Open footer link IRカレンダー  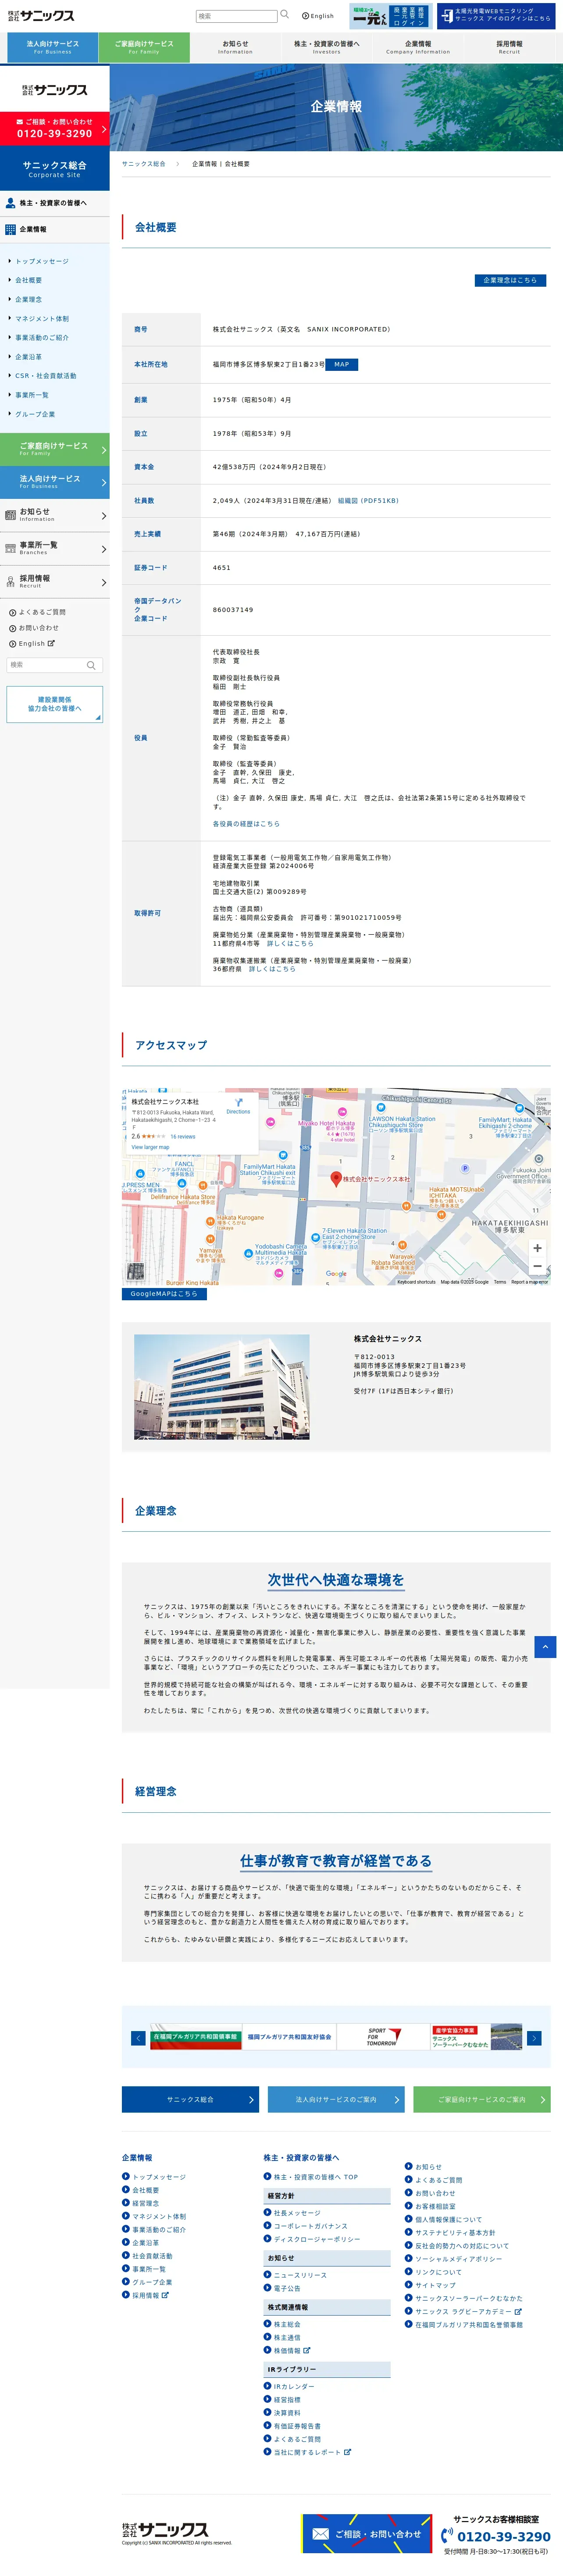(x=294, y=2386)
